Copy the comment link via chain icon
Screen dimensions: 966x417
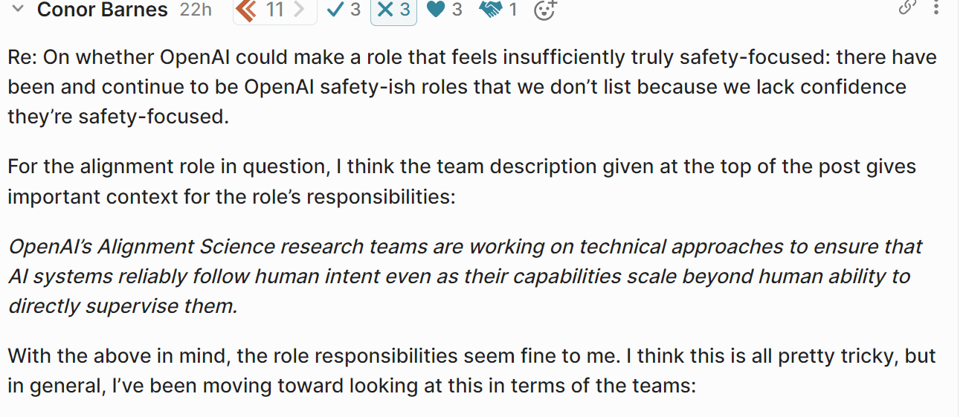pyautogui.click(x=907, y=7)
